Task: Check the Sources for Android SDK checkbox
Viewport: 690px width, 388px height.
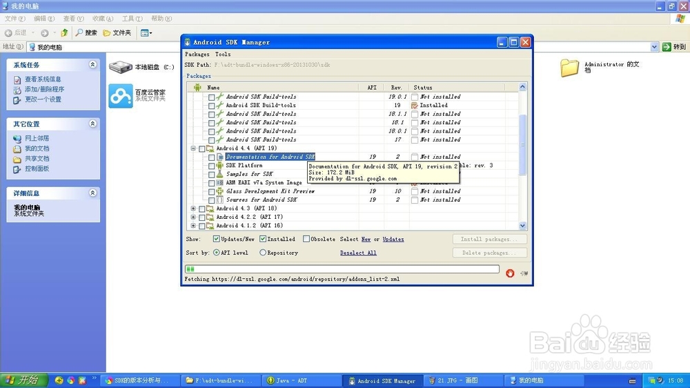Action: (212, 200)
